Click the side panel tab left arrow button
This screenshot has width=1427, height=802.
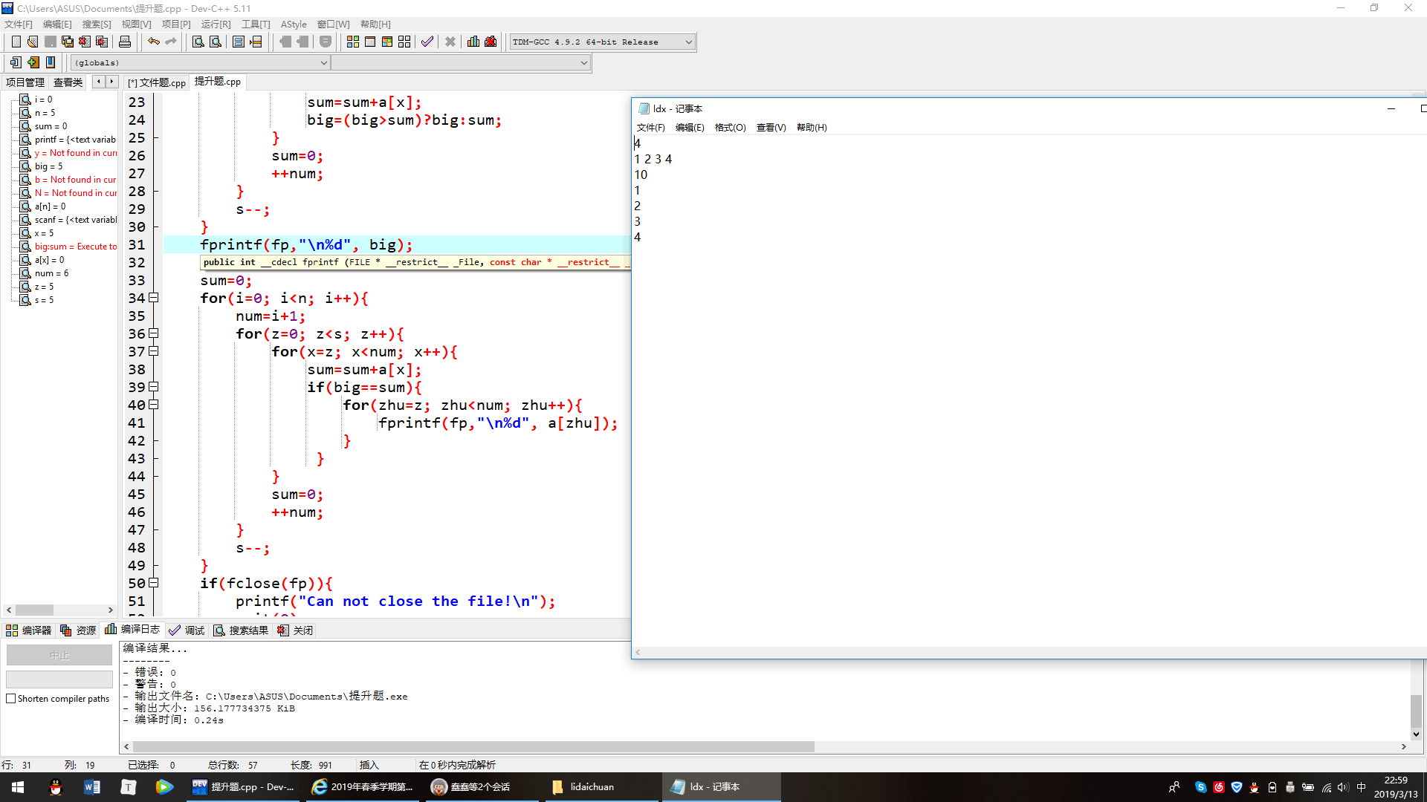click(x=98, y=82)
